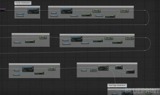The width and height of the screenshot is (160, 95).
Task: Select header bar of the wide top-row comment box
Action: click(91, 7)
